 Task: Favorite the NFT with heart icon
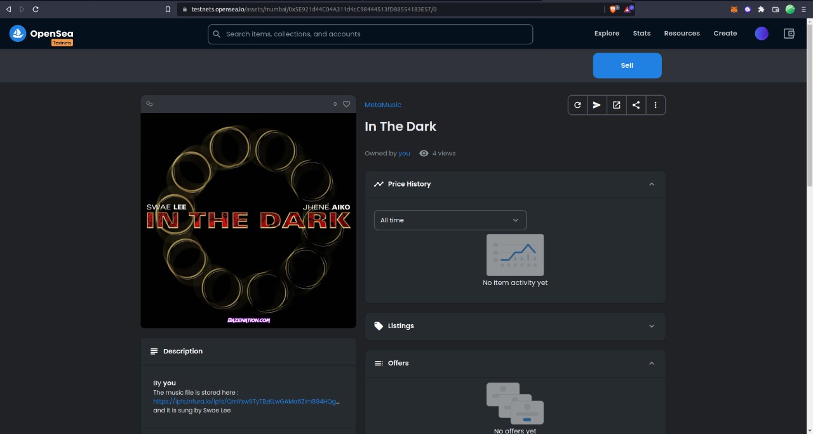tap(346, 104)
